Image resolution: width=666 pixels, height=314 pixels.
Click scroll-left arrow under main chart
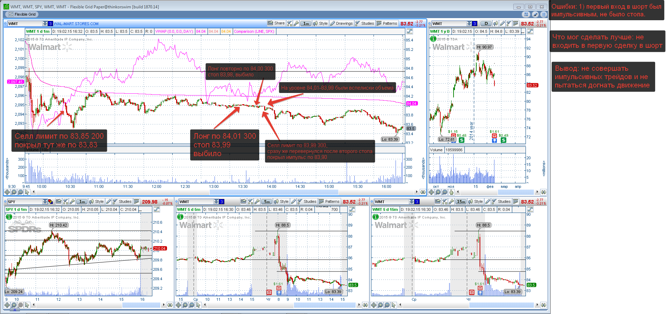click(x=34, y=192)
